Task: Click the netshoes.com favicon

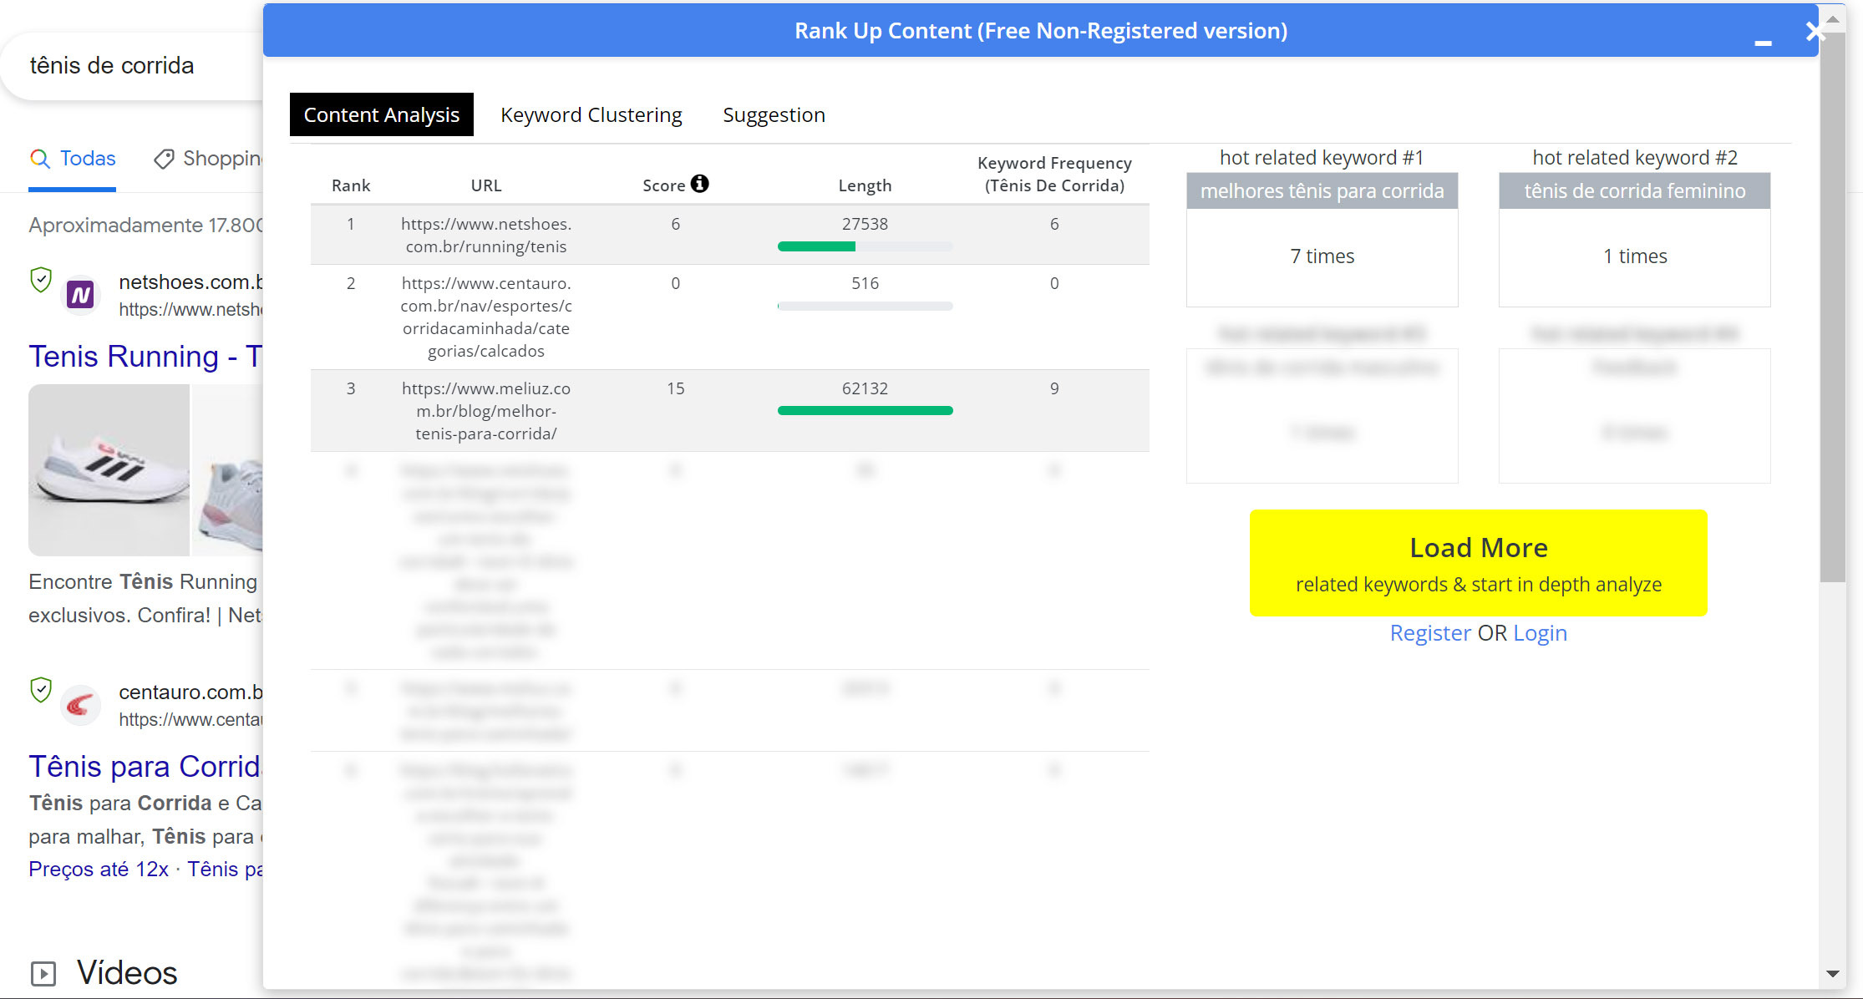Action: pyautogui.click(x=80, y=293)
